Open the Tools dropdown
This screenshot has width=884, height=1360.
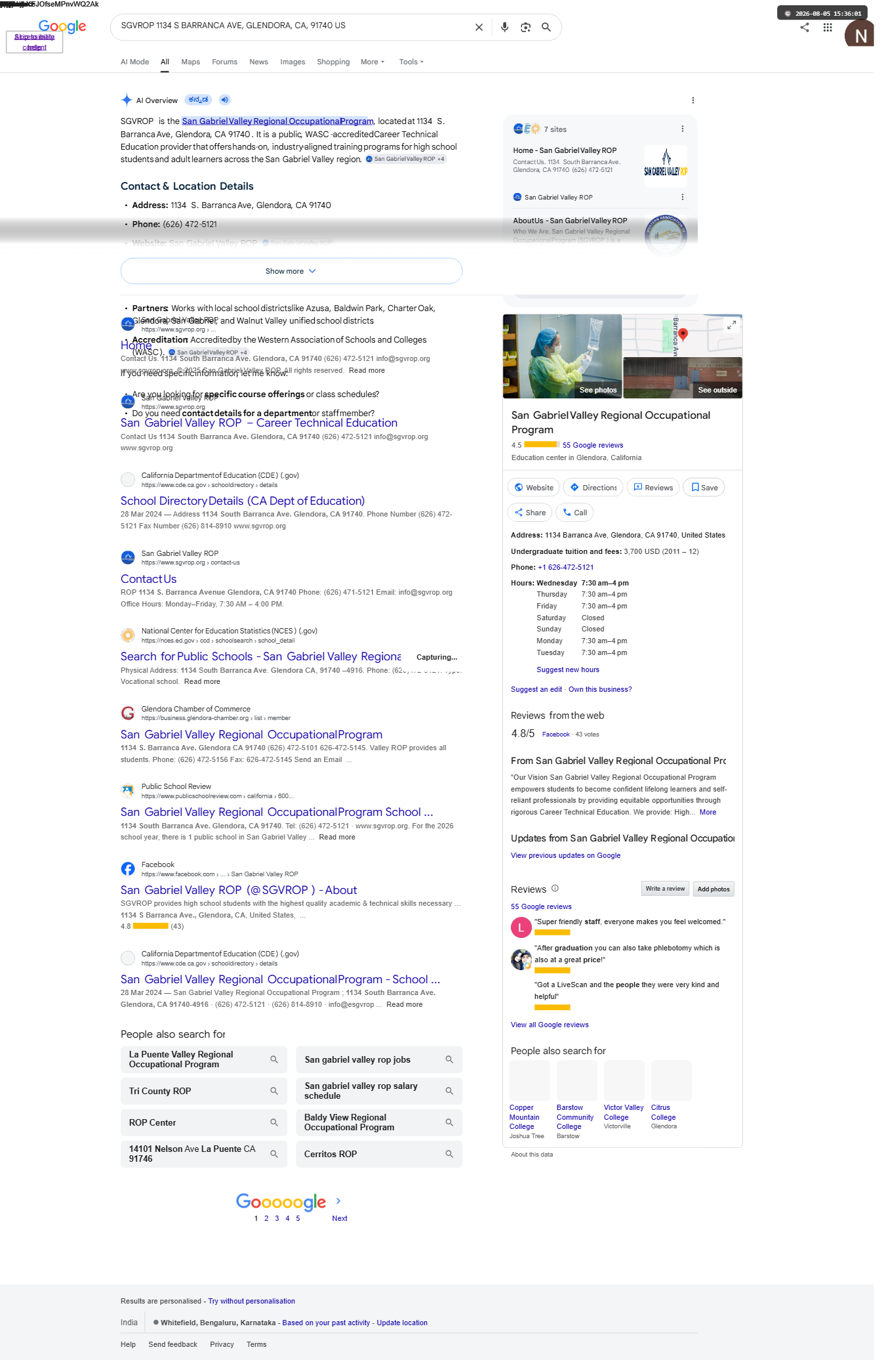click(x=411, y=62)
